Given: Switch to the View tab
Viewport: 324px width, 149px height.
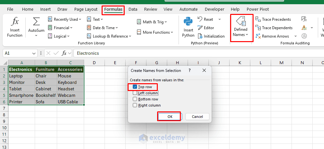Looking at the screenshot, I should point(168,9).
